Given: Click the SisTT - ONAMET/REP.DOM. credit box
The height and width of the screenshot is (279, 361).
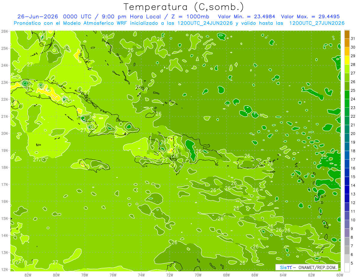Looking at the screenshot, I should 307,267.
